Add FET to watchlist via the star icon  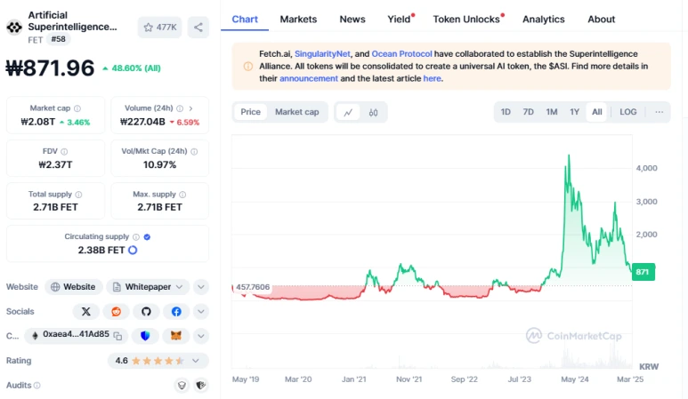pos(159,28)
